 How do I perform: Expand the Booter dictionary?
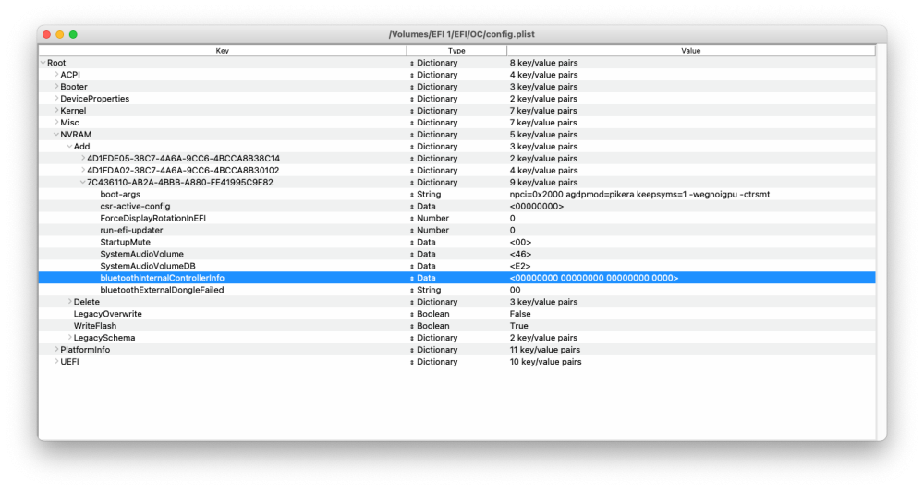coord(56,87)
